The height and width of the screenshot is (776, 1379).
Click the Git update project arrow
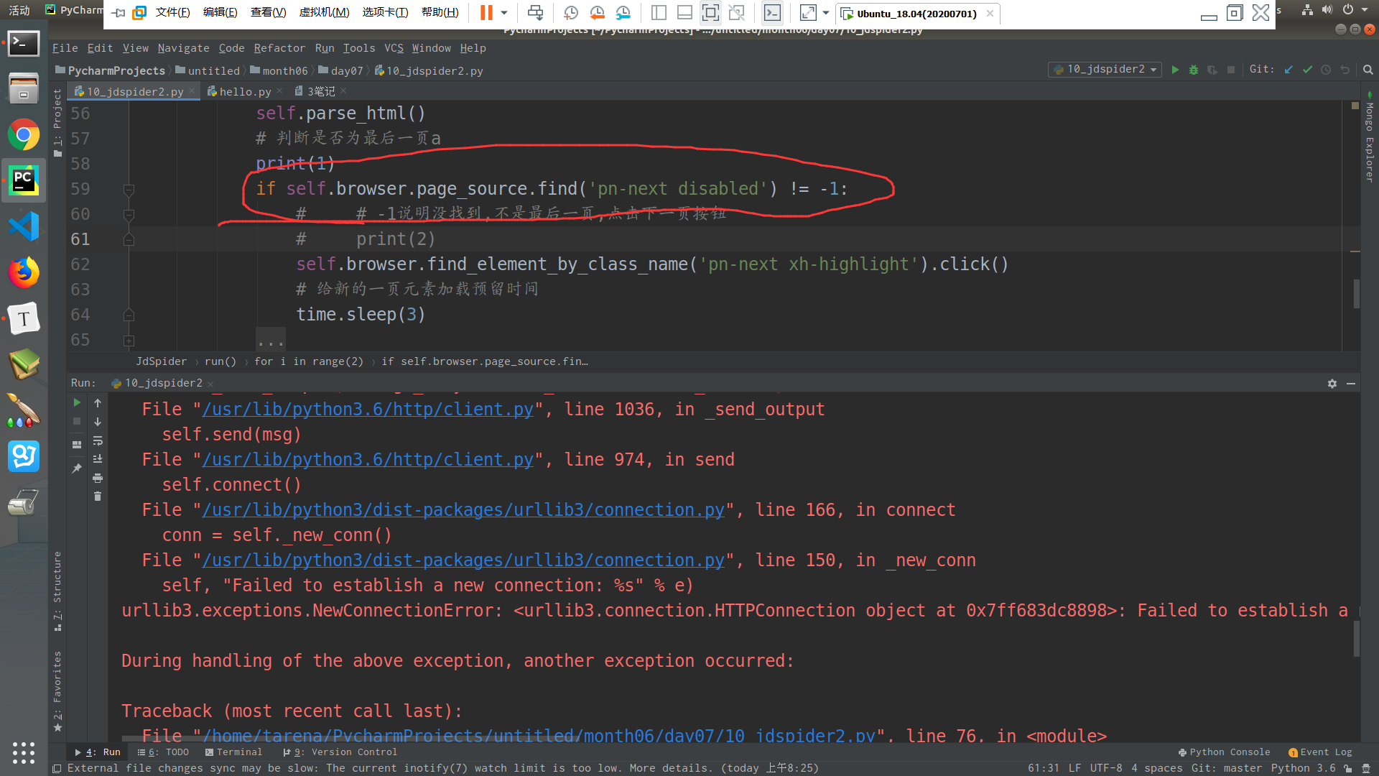(1289, 70)
